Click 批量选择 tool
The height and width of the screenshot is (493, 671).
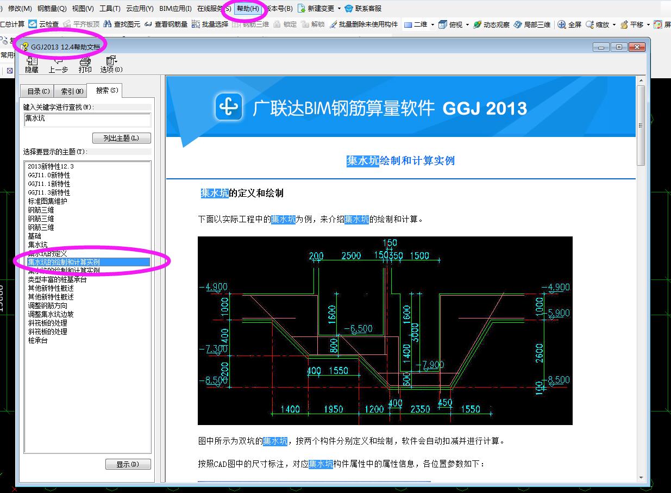211,24
